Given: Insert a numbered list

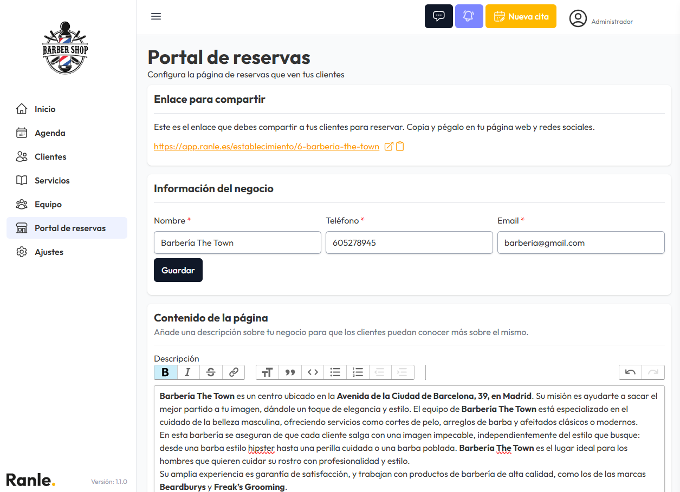Looking at the screenshot, I should coord(358,372).
